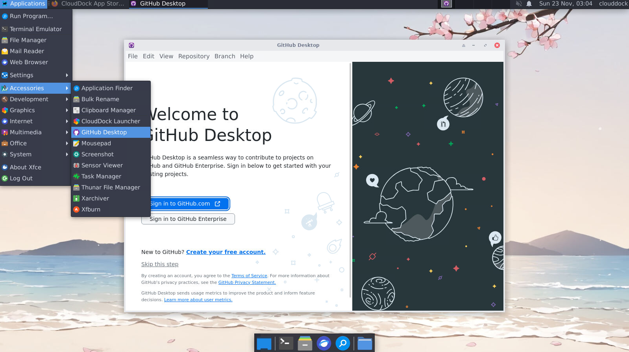Expand the Settings submenu in Applications

point(35,75)
